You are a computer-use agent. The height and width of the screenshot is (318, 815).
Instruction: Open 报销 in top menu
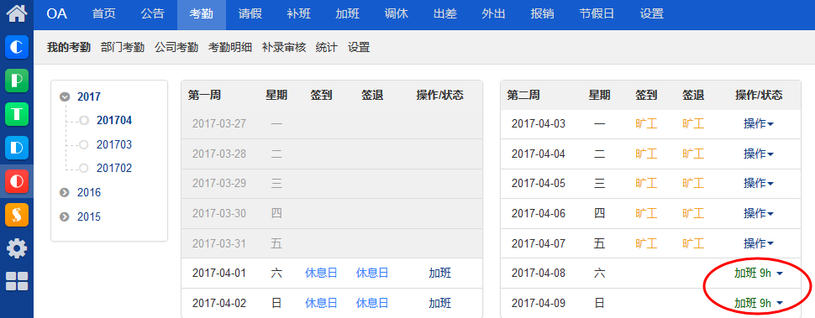point(542,14)
